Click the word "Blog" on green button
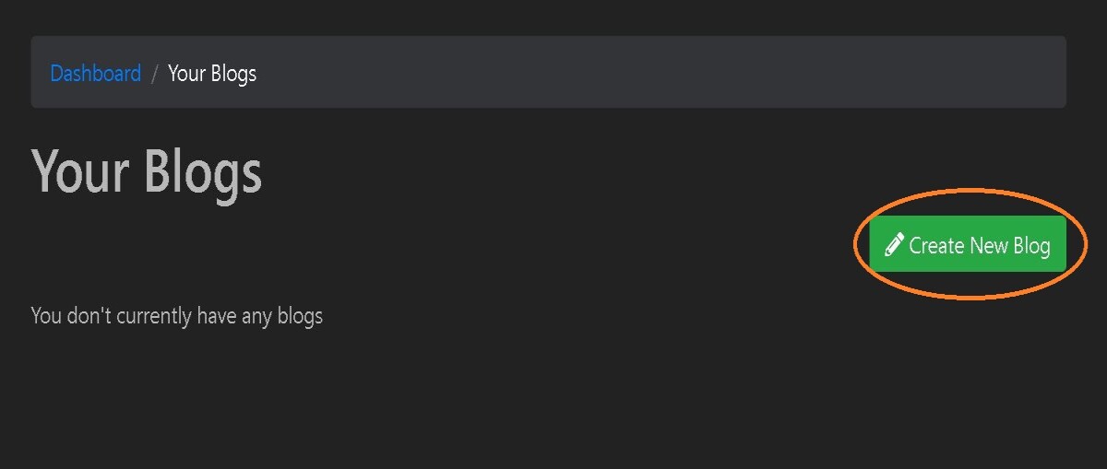 tap(1031, 246)
